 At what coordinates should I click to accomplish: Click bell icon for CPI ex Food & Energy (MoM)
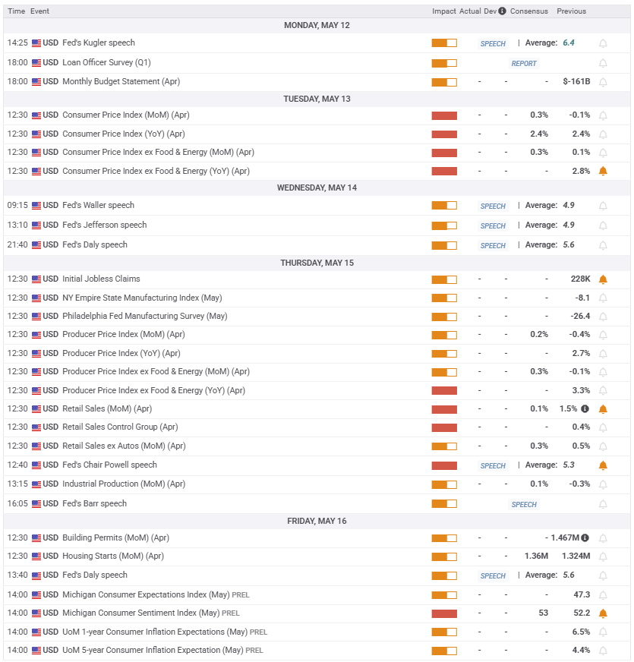coord(603,153)
